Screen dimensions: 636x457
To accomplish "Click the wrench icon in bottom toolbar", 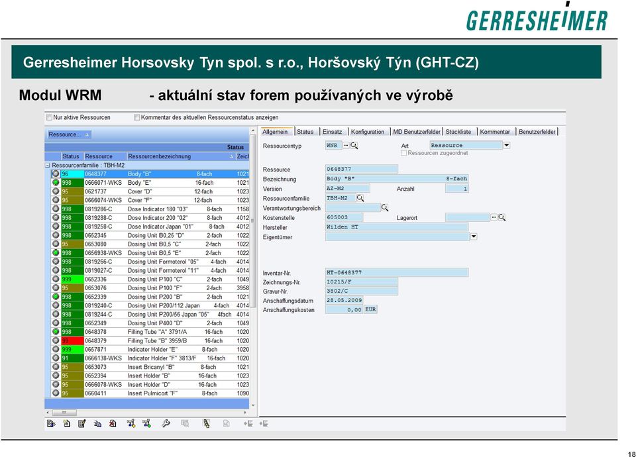I will [x=166, y=424].
